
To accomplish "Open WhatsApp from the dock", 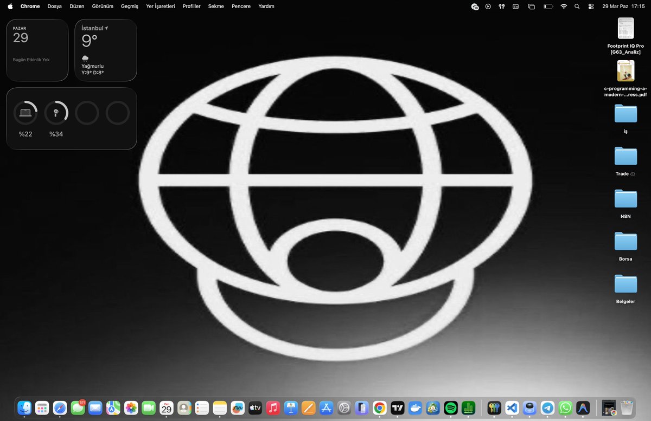I will [x=565, y=407].
